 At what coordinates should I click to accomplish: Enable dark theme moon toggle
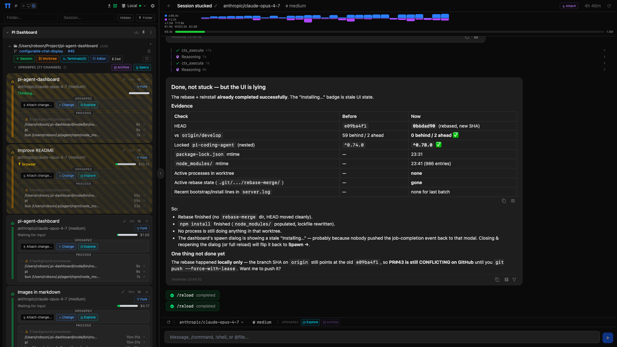pos(34,6)
